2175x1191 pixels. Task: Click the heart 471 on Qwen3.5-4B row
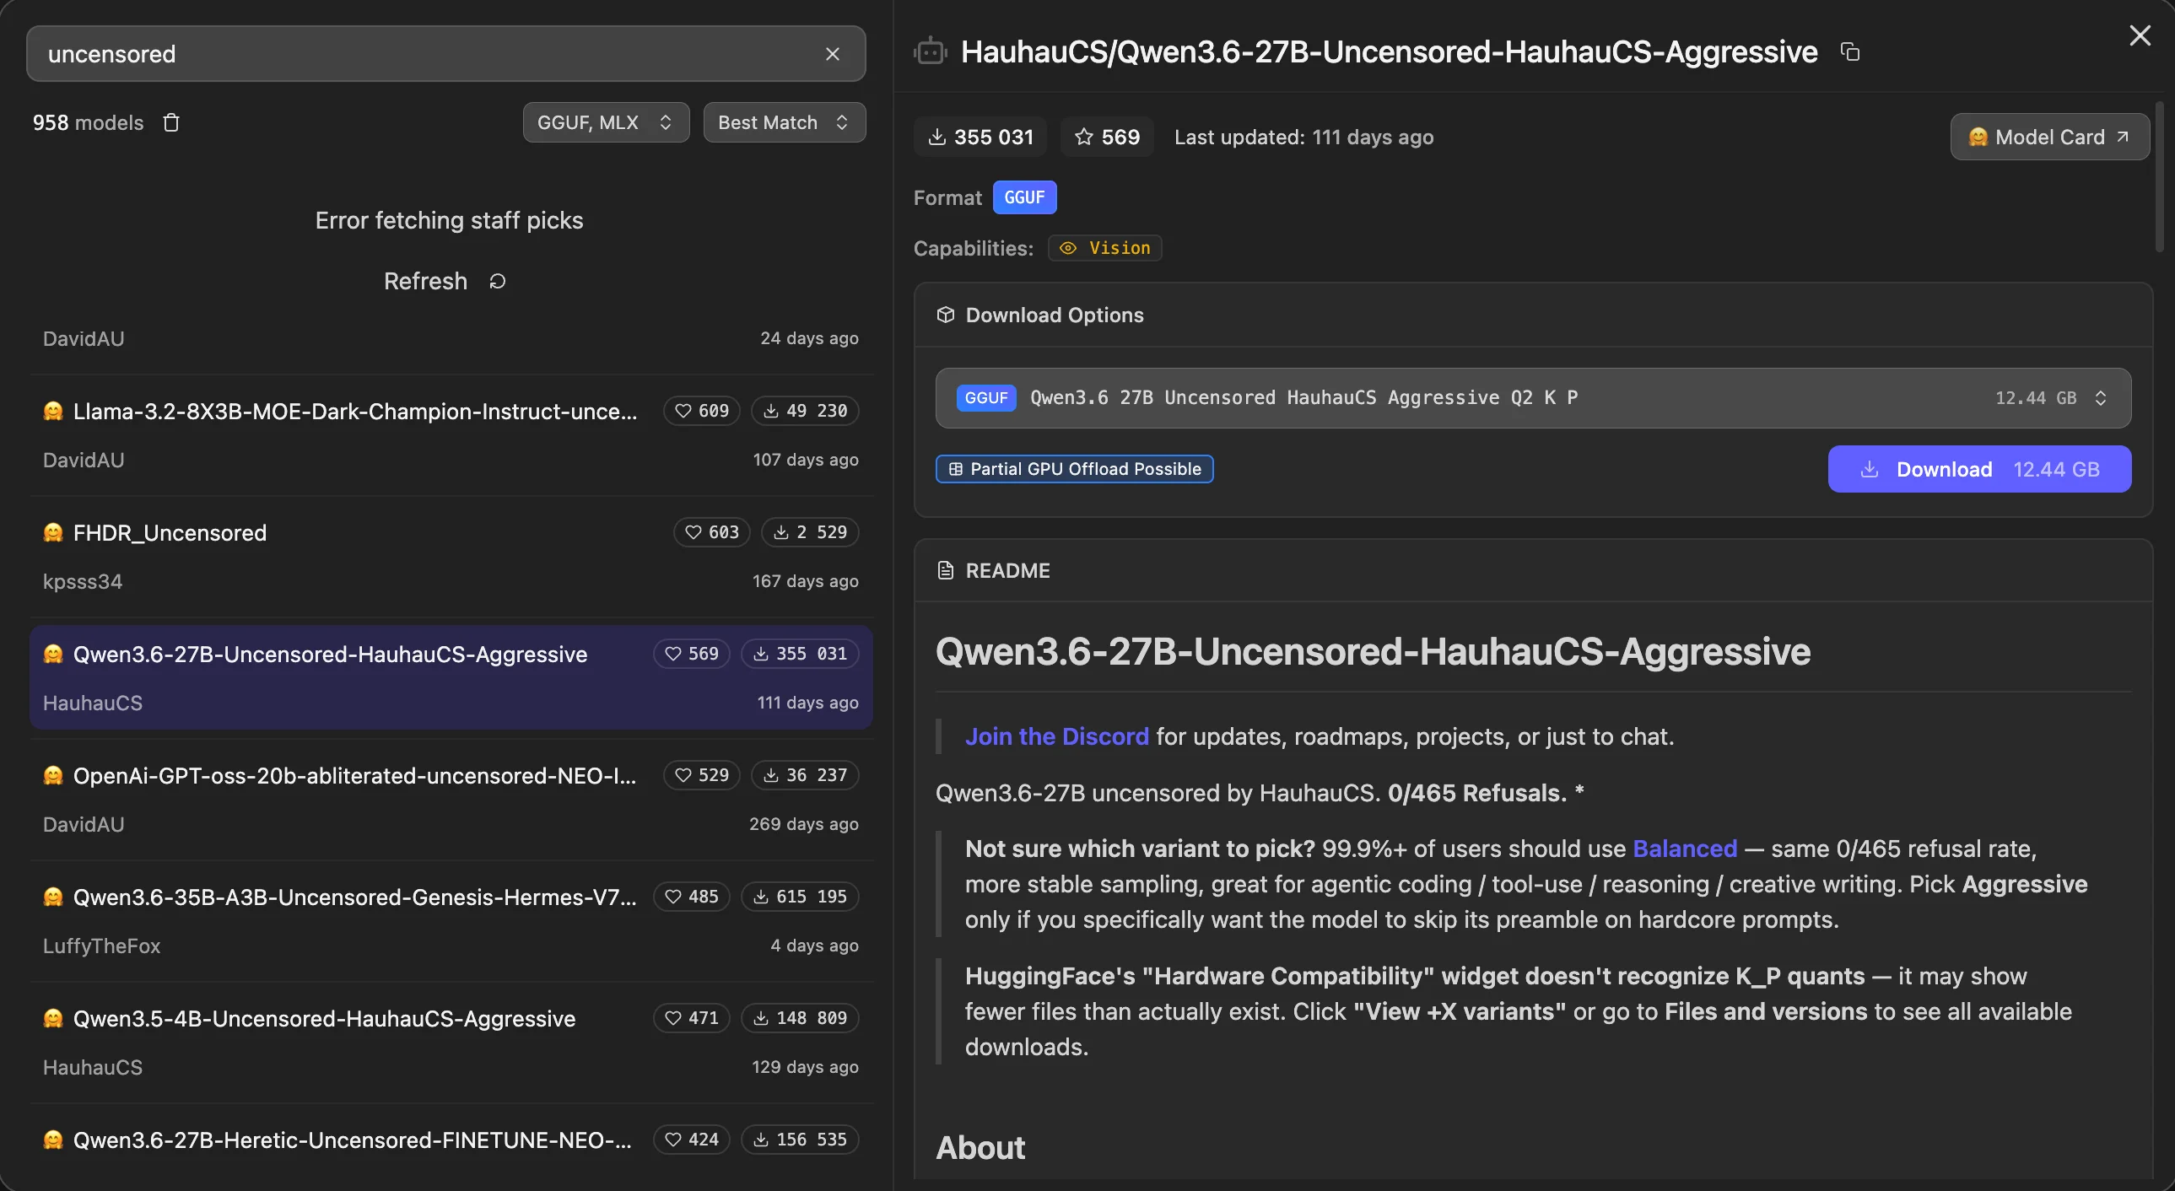point(692,1019)
